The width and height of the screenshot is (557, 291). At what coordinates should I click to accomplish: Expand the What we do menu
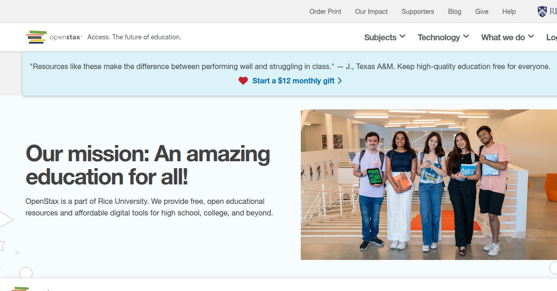[507, 38]
